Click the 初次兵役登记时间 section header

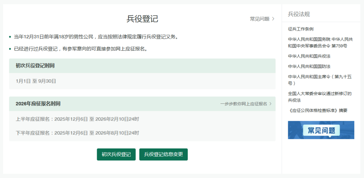point(35,66)
